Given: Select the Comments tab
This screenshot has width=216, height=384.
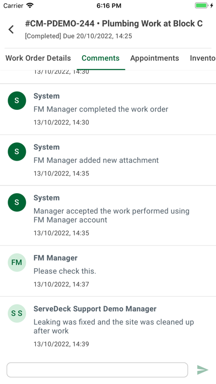Looking at the screenshot, I should [x=100, y=58].
